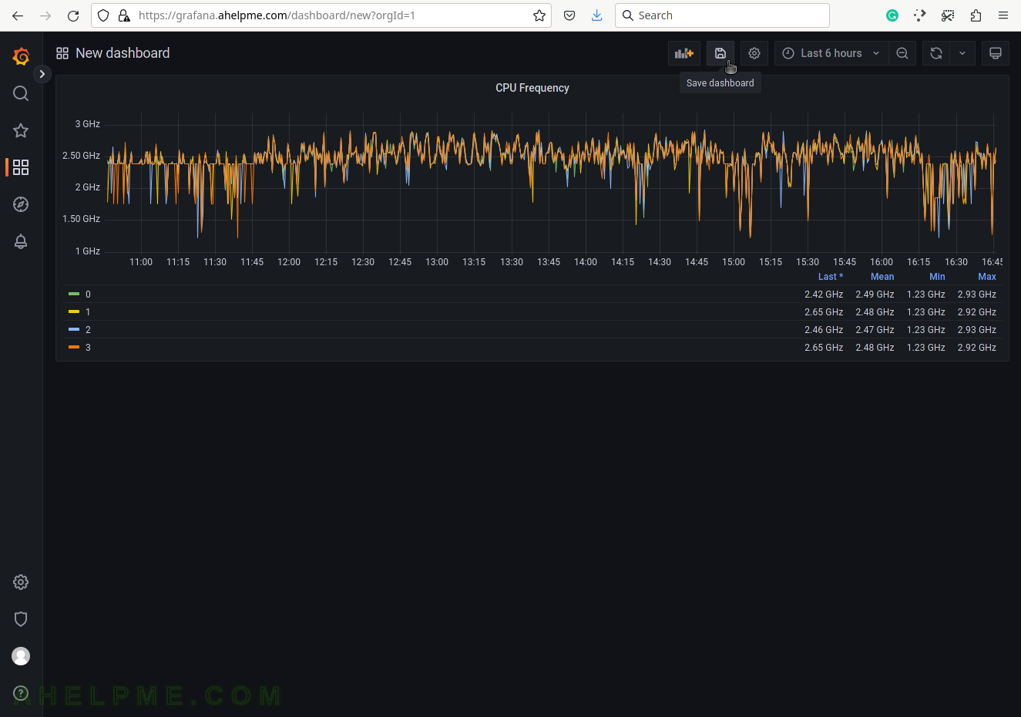Click the site lock security icon
This screenshot has width=1021, height=717.
pos(124,15)
